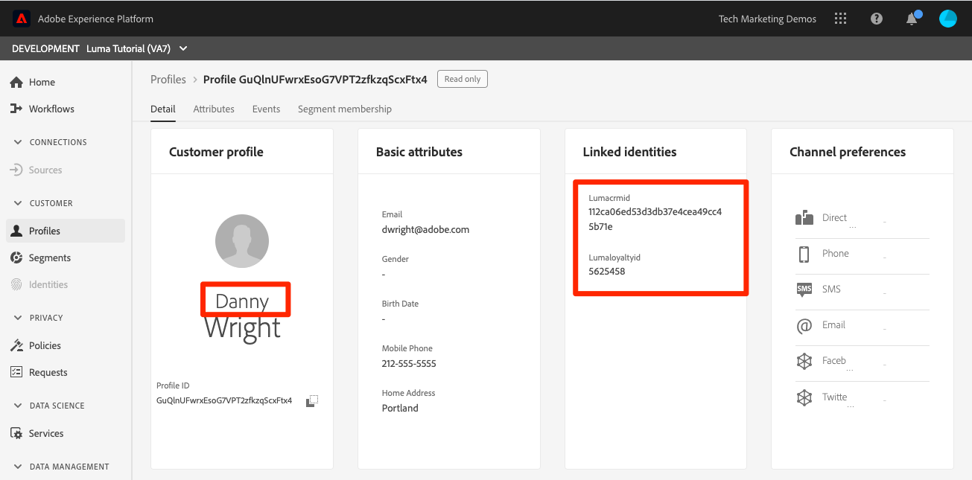Open the user account avatar

(947, 19)
